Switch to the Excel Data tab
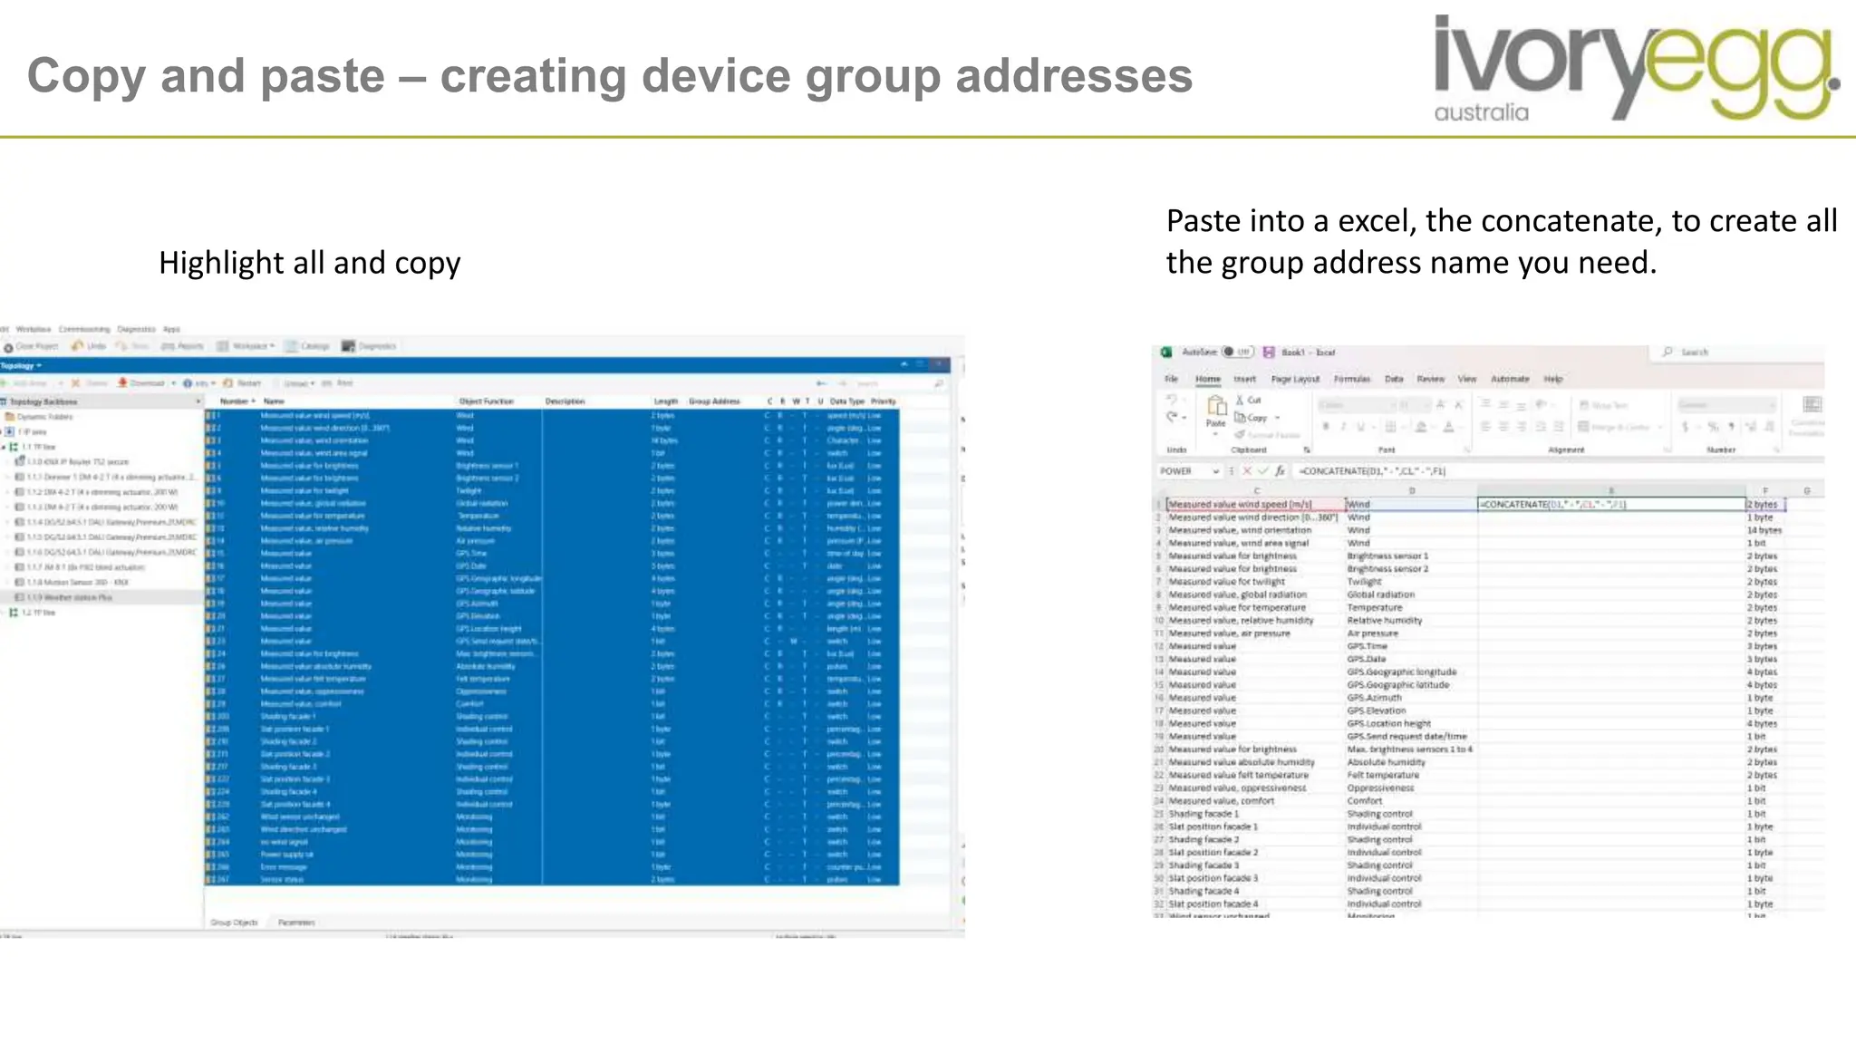This screenshot has height=1044, width=1856. pos(1394,379)
